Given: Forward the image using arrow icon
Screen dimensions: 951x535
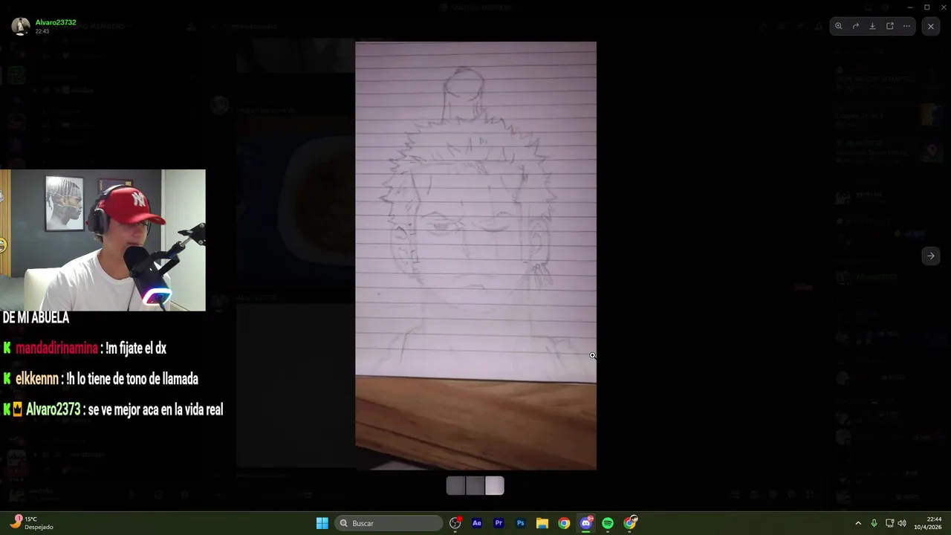Looking at the screenshot, I should tap(856, 26).
